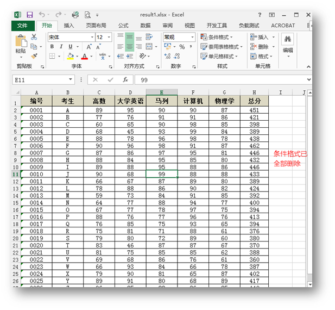The width and height of the screenshot is (335, 310).
Task: Click the Print Preview magnifier icon
Action: tap(87, 15)
